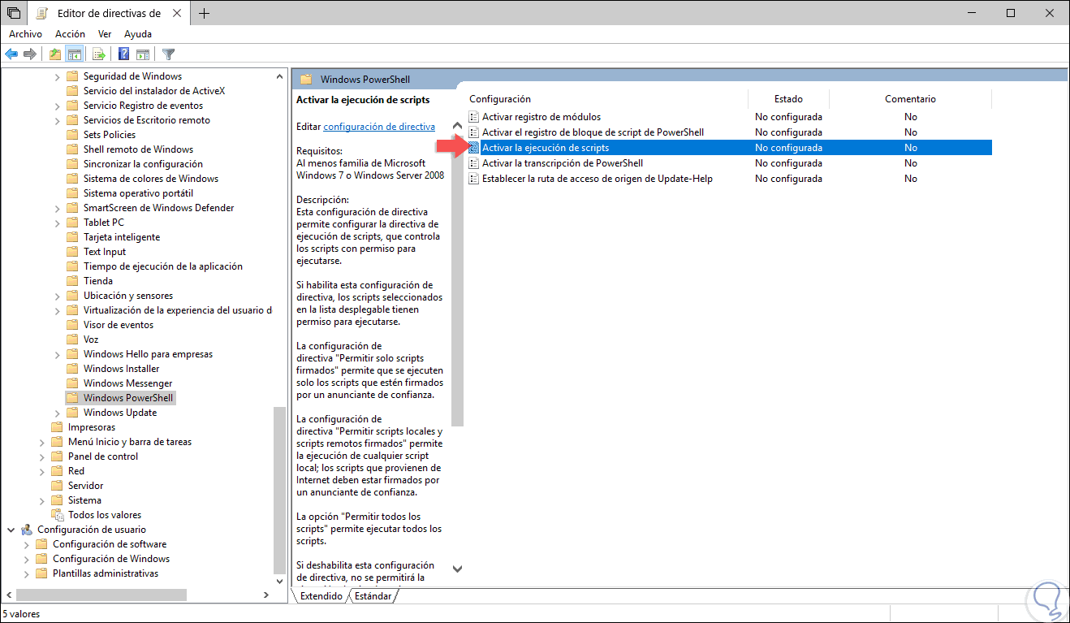Image resolution: width=1070 pixels, height=623 pixels.
Task: Click the Back navigation arrow
Action: click(11, 54)
